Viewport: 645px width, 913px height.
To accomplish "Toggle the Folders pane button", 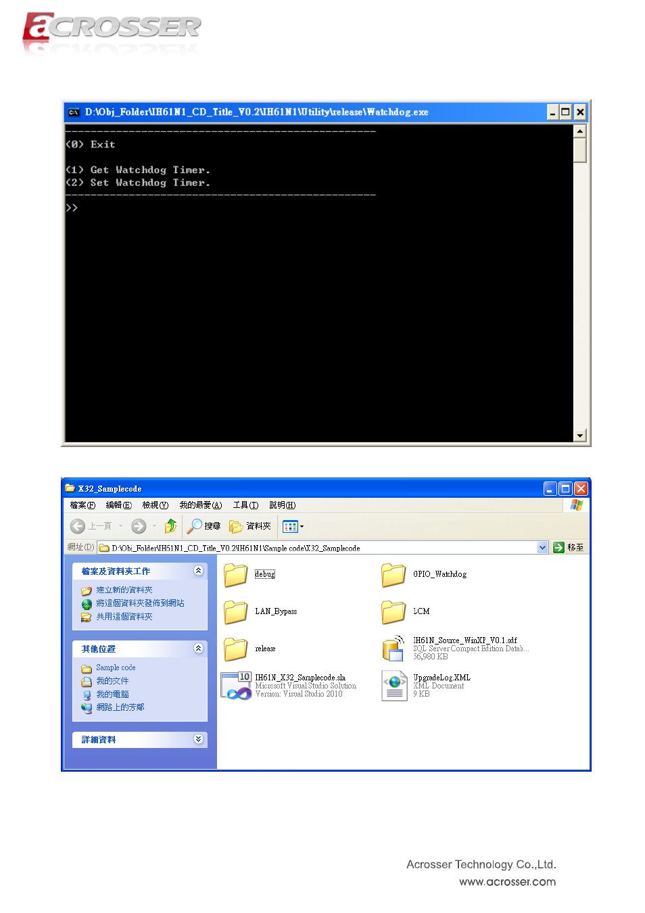I will [x=250, y=526].
